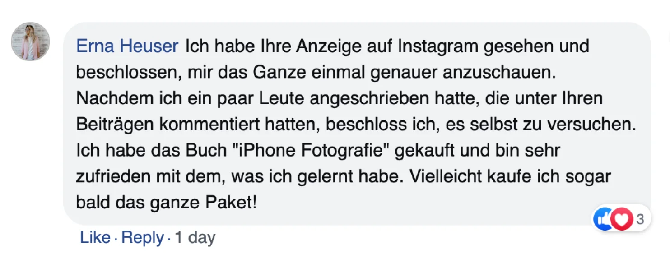The width and height of the screenshot is (670, 254).
Task: Open Erna Heuser's profile picture
Action: (30, 42)
